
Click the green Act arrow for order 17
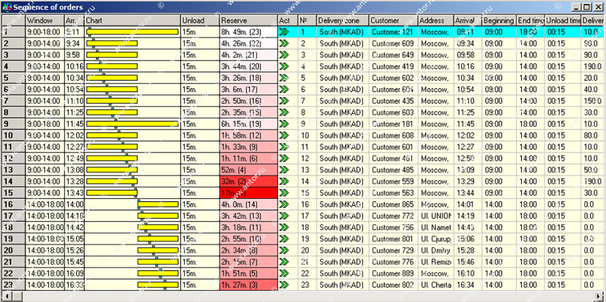[x=284, y=216]
